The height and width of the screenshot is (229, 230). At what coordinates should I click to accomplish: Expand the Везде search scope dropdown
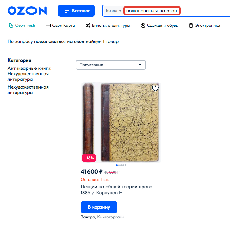click(114, 11)
